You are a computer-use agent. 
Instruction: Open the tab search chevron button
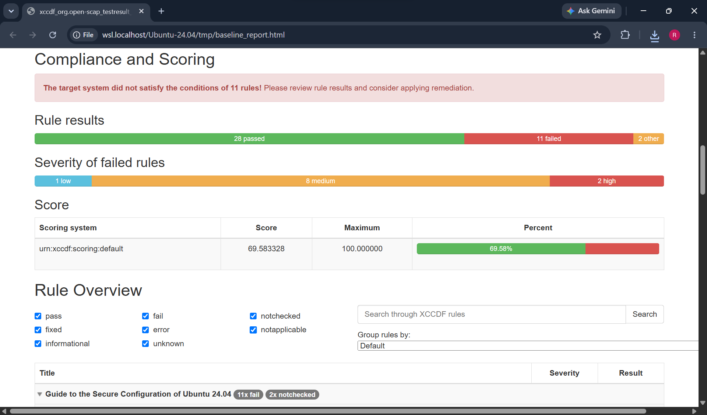pyautogui.click(x=11, y=11)
